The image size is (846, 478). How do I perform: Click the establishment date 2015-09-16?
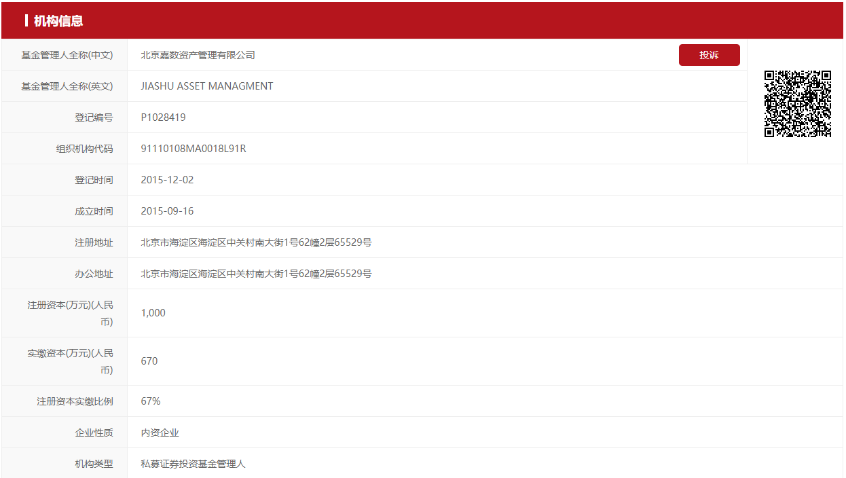[167, 211]
